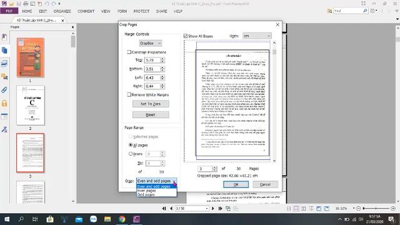Click the Pages panel vertical scrollbar

[73, 117]
